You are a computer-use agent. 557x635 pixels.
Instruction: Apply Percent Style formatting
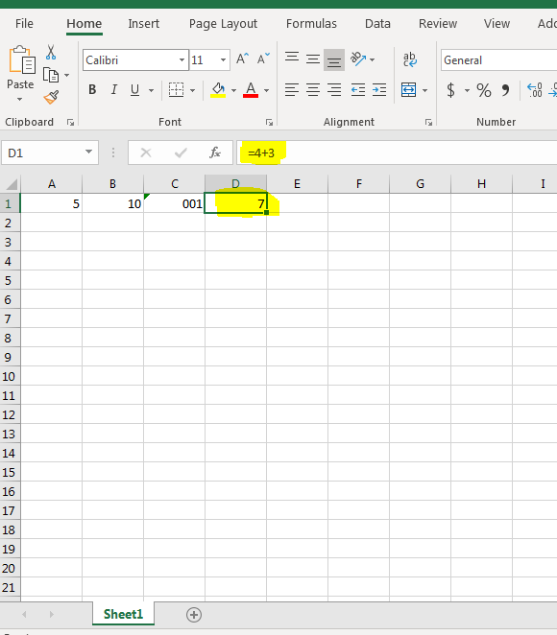[x=484, y=90]
